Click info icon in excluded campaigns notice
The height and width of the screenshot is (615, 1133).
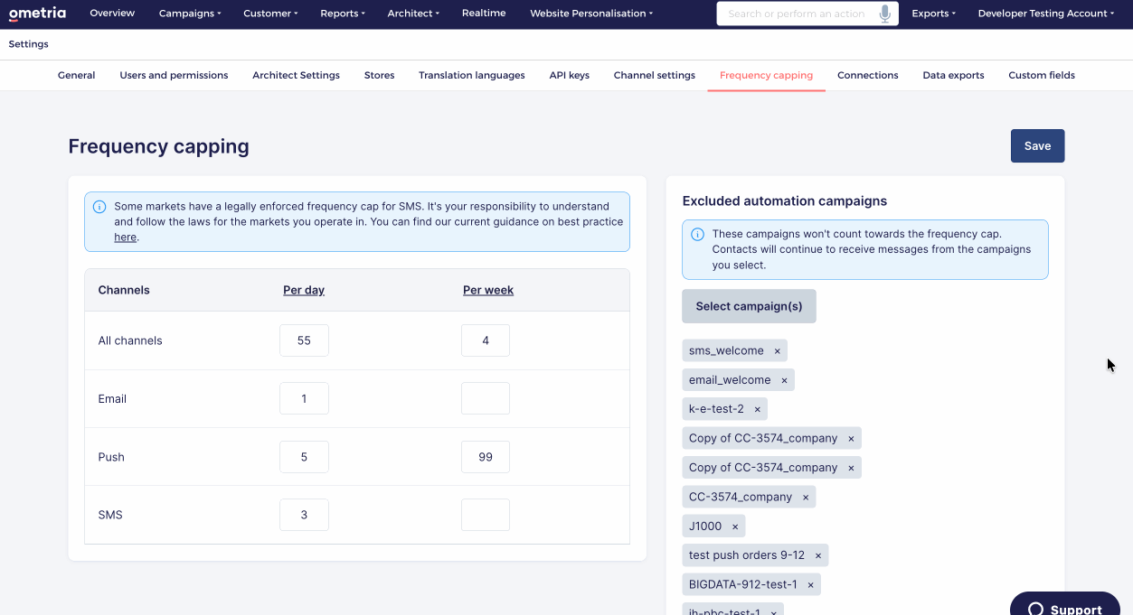697,234
